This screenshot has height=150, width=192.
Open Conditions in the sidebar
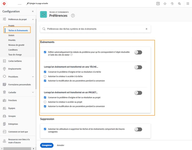click(x=13, y=50)
